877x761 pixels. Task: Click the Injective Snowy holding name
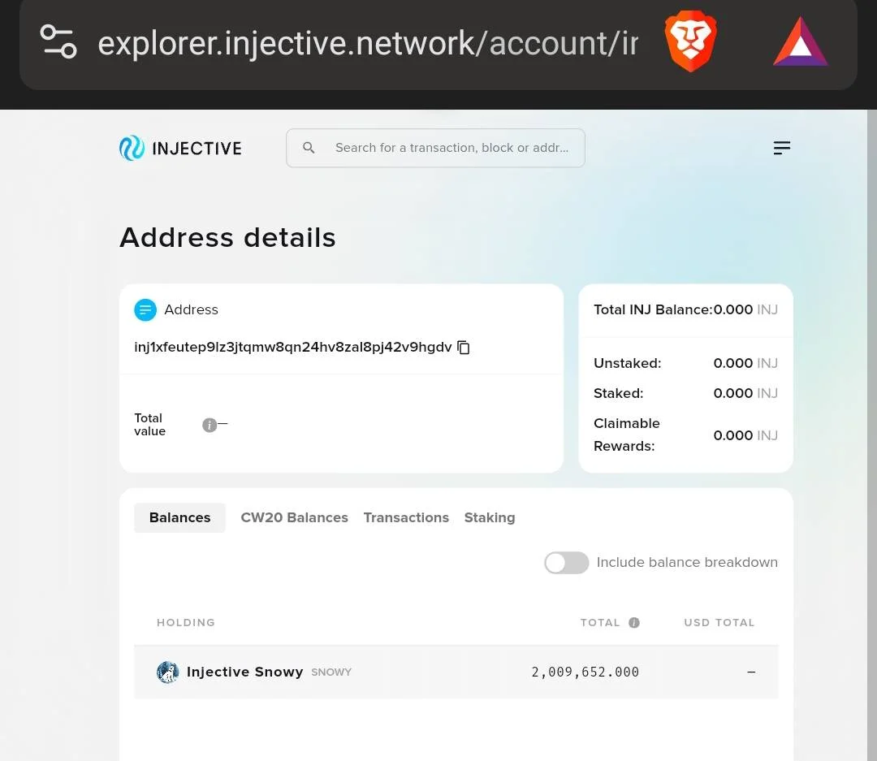tap(245, 672)
